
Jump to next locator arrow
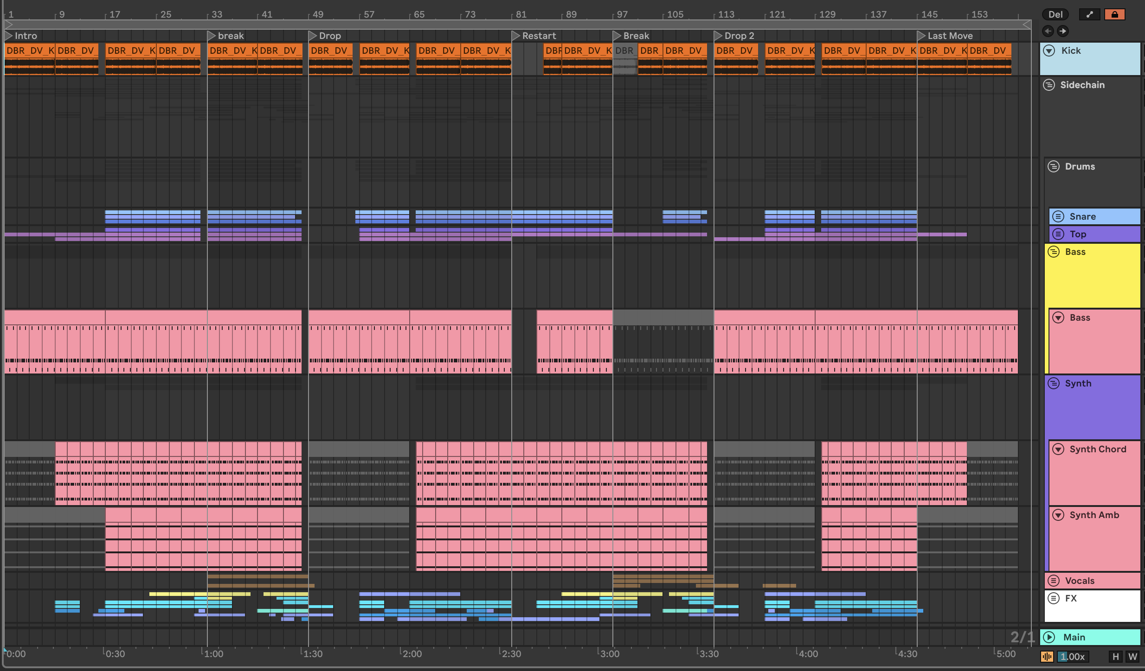click(1062, 31)
